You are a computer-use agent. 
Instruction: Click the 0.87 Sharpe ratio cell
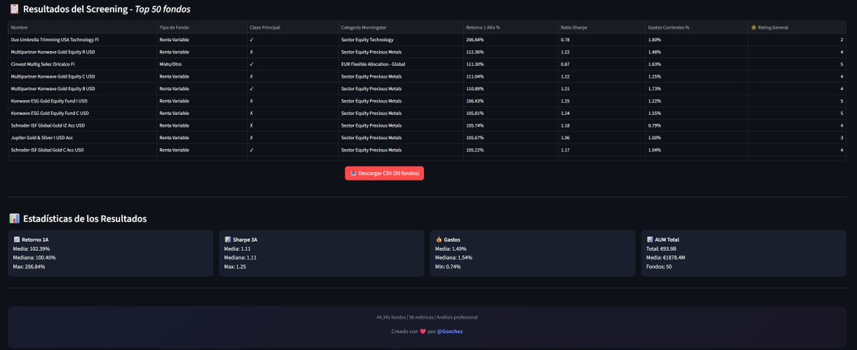tap(601, 64)
